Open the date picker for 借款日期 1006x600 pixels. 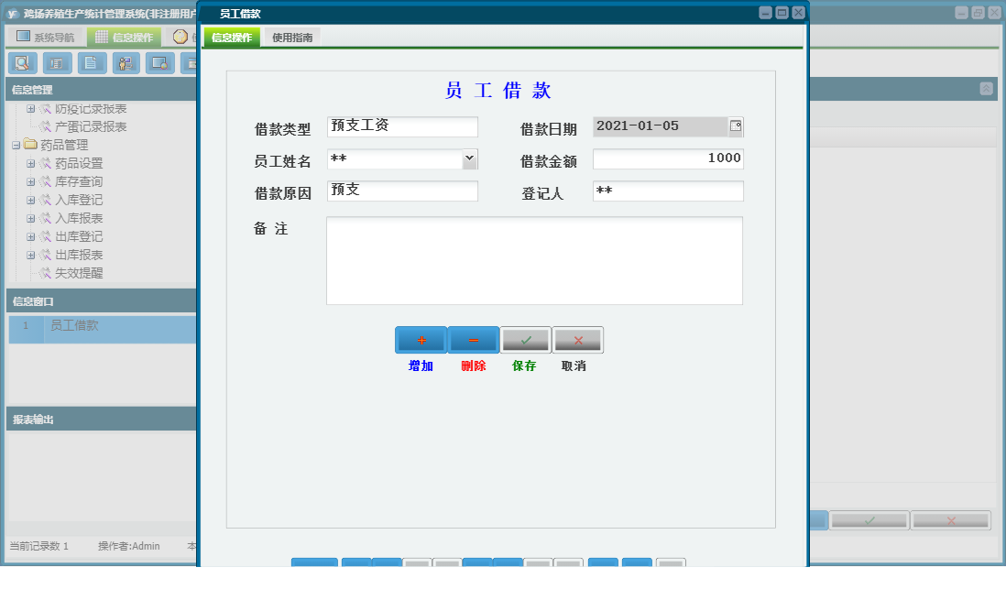737,126
